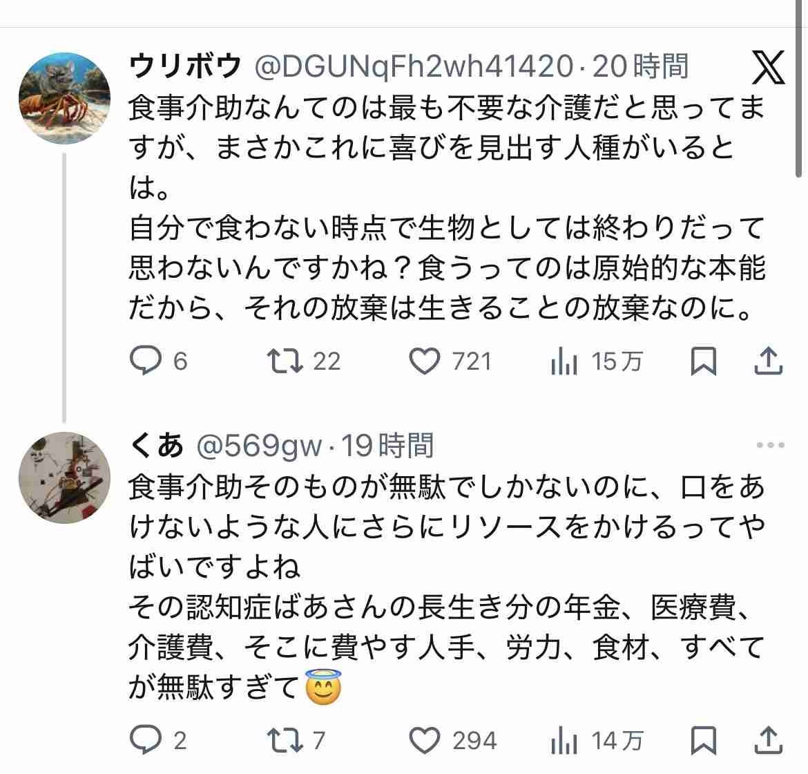This screenshot has width=808, height=774.
Task: Open the ウリボウ display name link
Action: click(x=185, y=67)
